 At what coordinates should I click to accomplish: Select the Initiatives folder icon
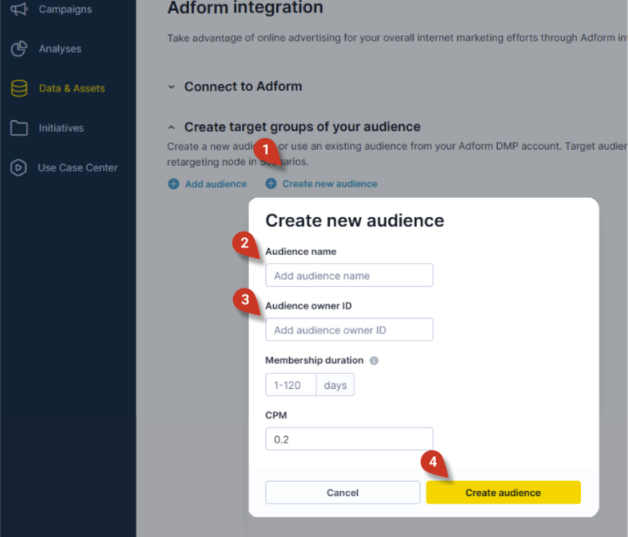[x=18, y=128]
